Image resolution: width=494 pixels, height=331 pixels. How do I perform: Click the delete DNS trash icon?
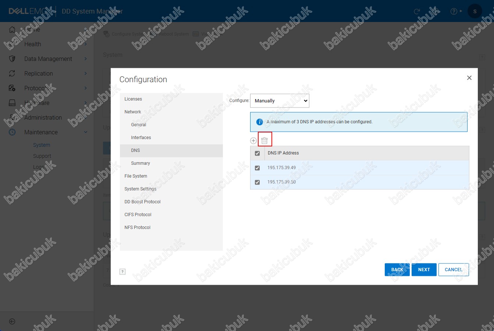click(264, 141)
